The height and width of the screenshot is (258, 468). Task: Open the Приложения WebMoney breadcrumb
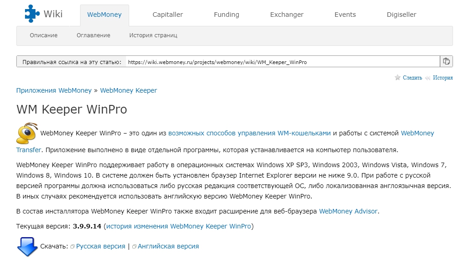(54, 90)
